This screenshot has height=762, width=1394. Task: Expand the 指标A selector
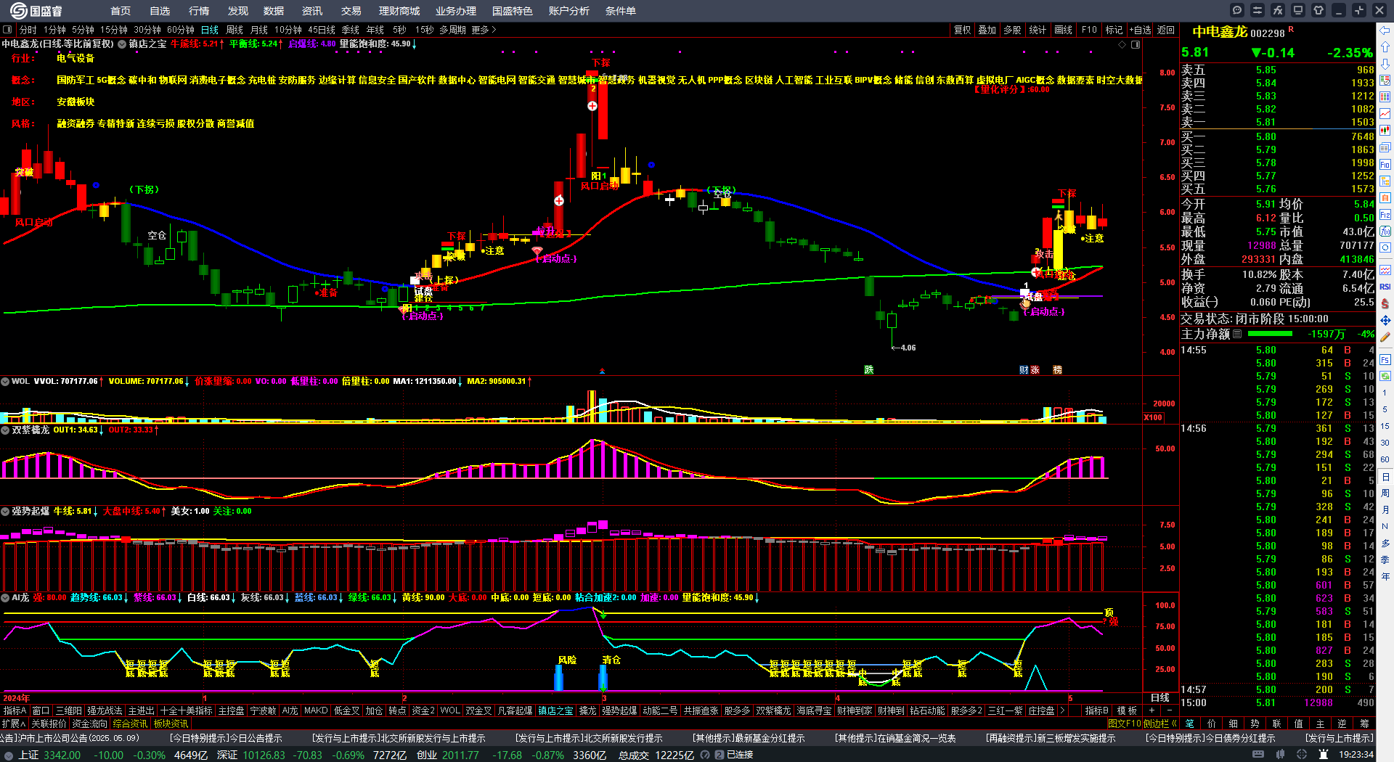15,710
